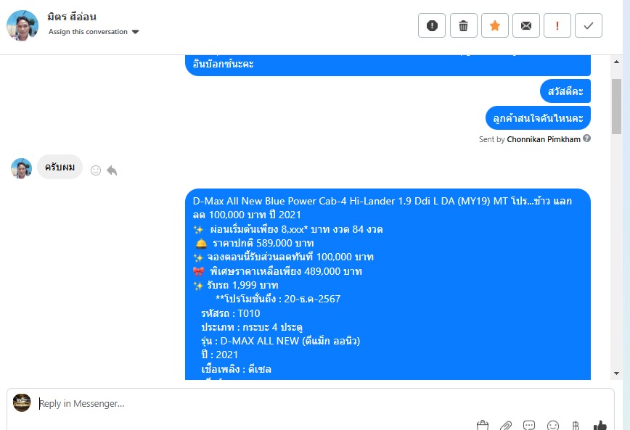Open saved replies speech bubble icon
This screenshot has width=630, height=430.
tap(529, 426)
